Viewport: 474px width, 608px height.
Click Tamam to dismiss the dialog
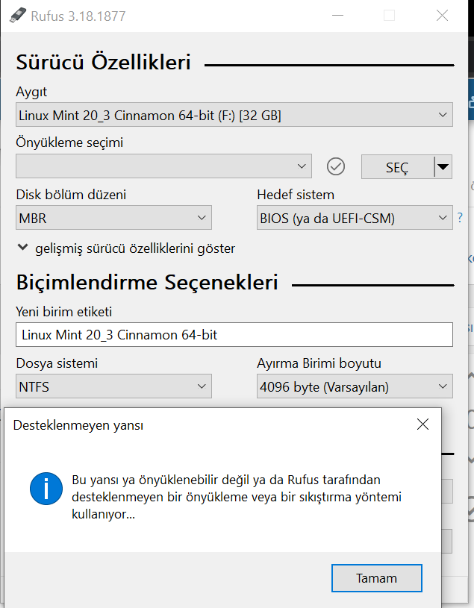click(x=377, y=578)
